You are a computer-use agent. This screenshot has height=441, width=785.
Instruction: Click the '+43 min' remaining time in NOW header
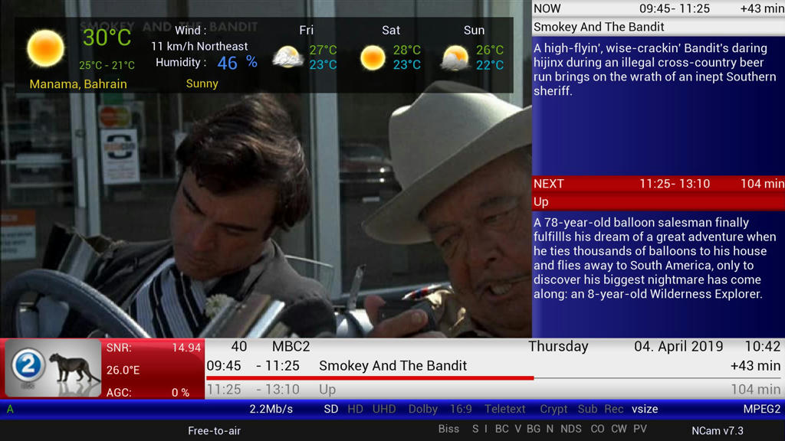(763, 8)
